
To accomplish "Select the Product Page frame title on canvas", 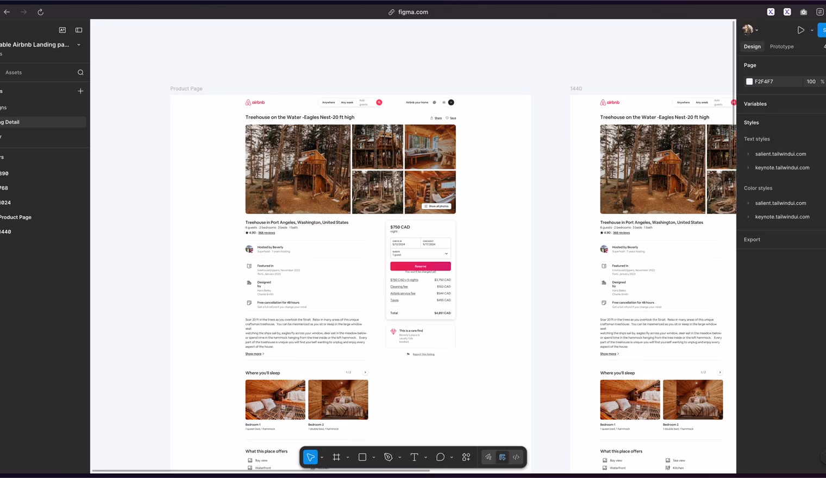I will click(x=186, y=89).
